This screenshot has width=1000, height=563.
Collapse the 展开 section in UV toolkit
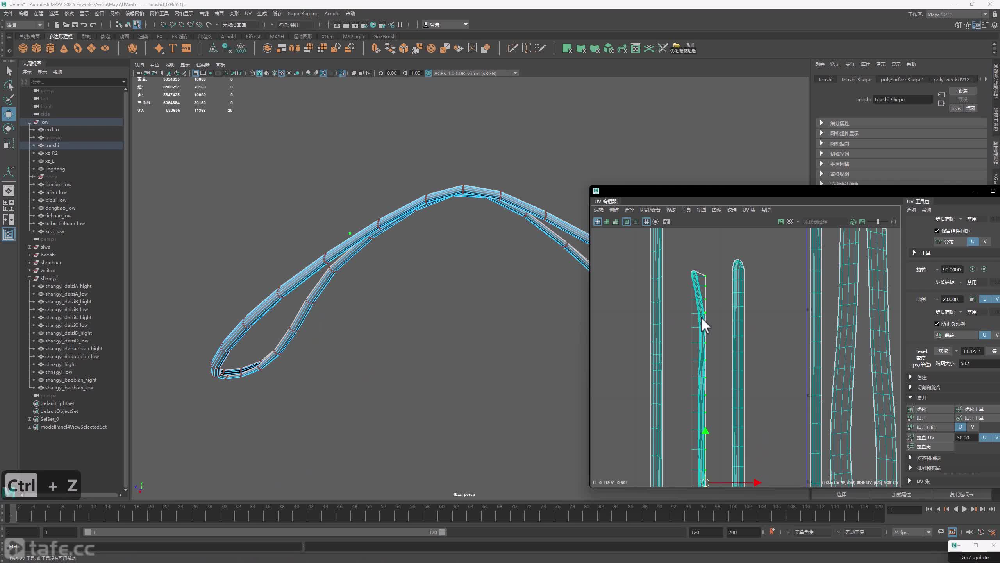(x=911, y=398)
